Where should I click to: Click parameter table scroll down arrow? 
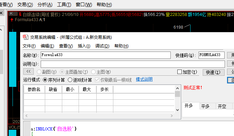point(177,110)
